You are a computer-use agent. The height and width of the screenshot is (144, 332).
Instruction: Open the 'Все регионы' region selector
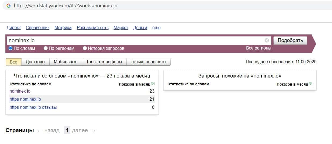tap(258, 48)
